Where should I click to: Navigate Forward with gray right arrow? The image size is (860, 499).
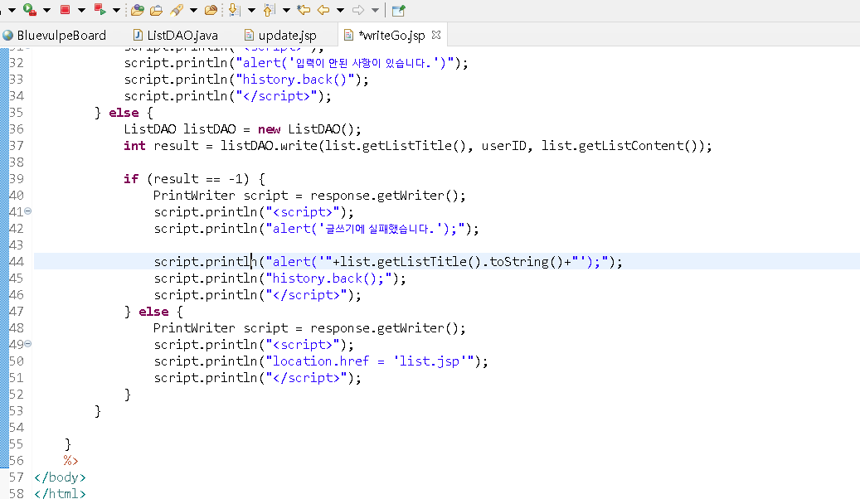point(358,10)
